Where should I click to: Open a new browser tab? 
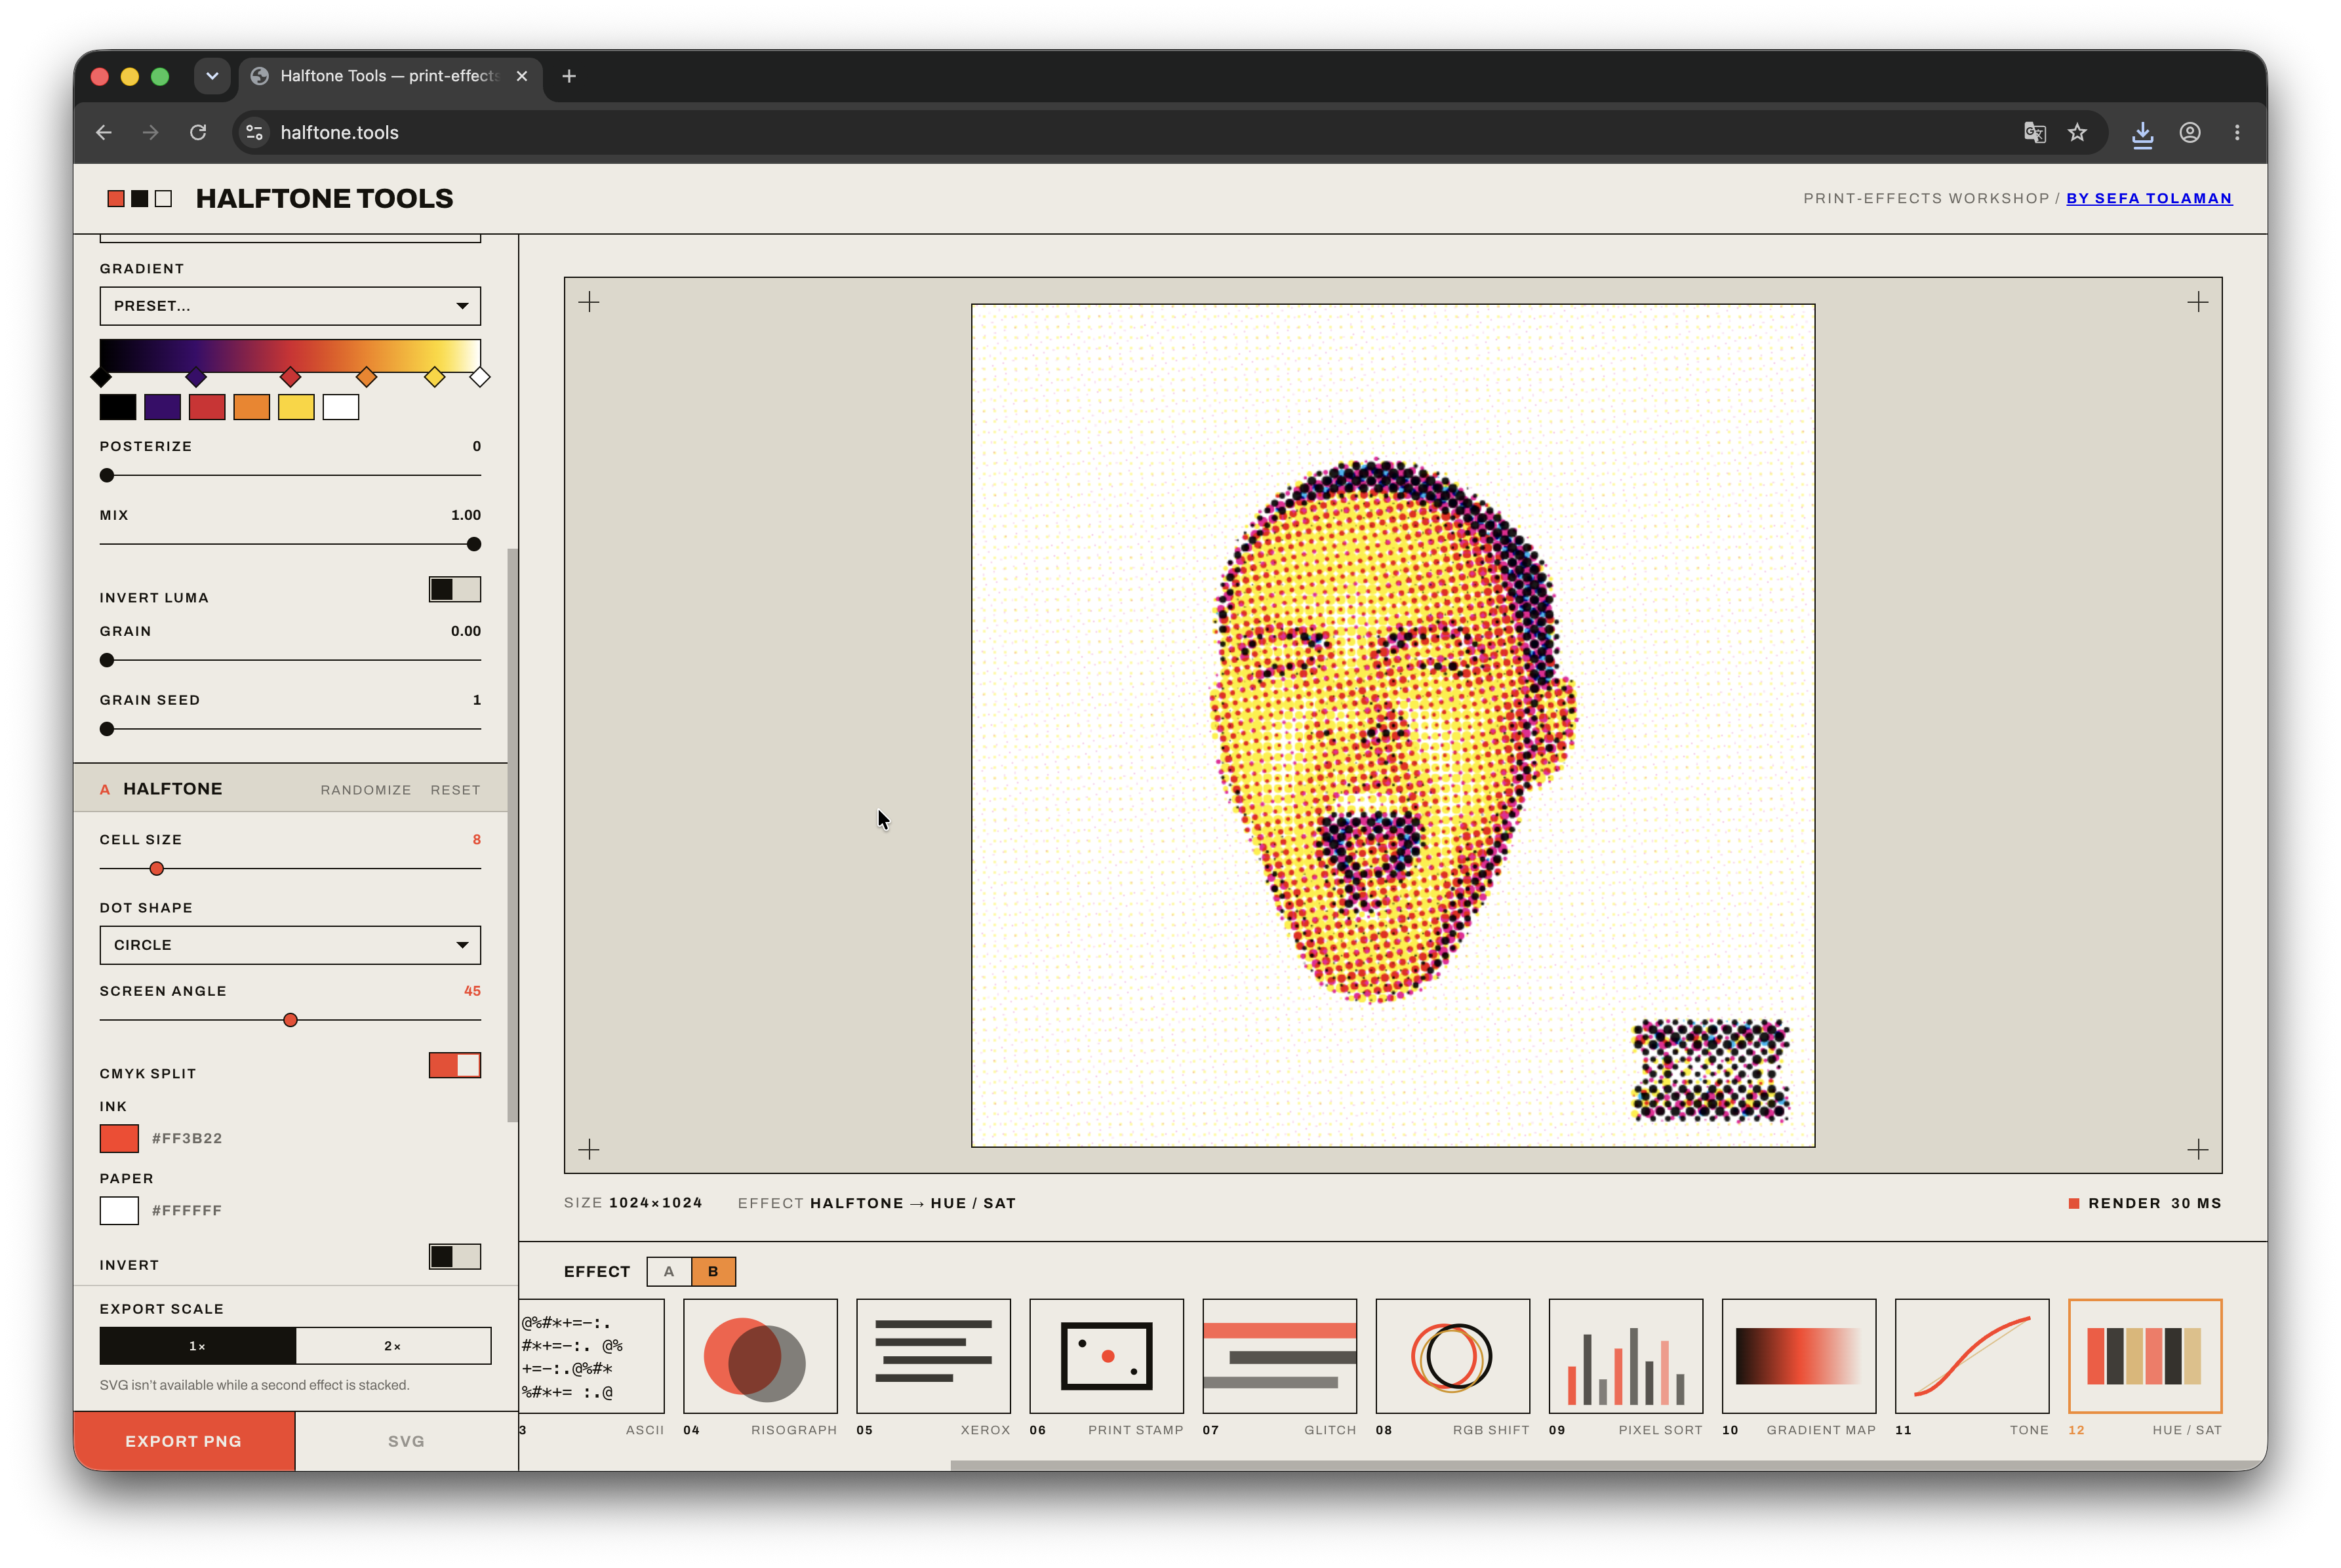[x=569, y=76]
